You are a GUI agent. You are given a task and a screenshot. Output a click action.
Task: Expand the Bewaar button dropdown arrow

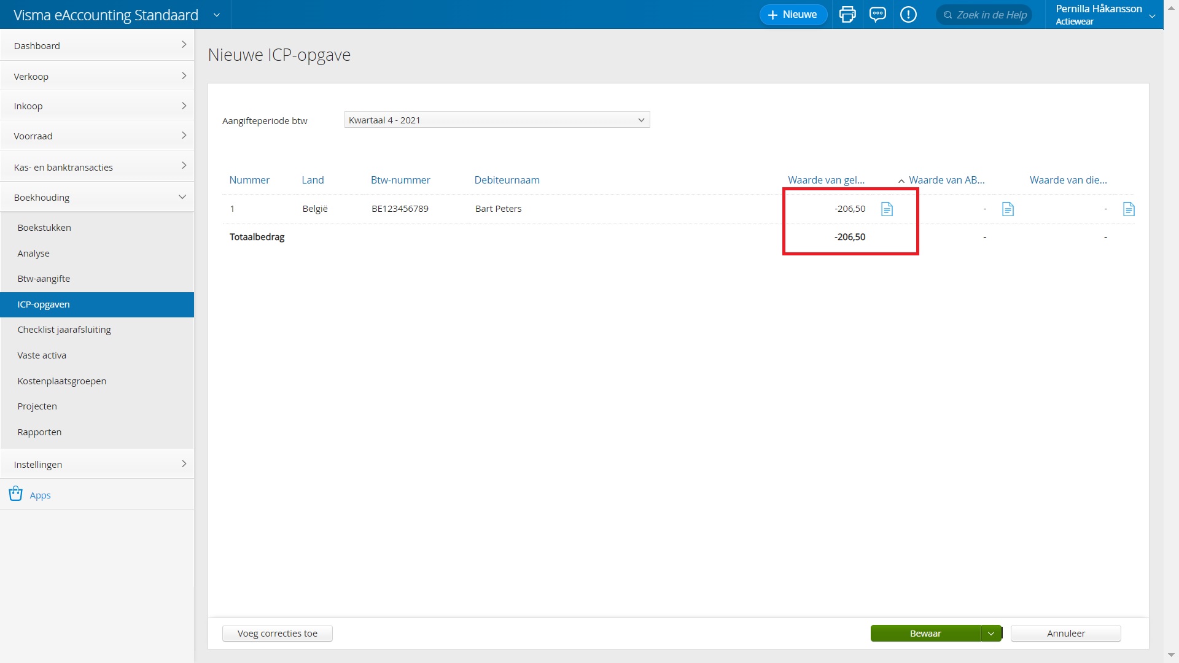[x=990, y=634]
